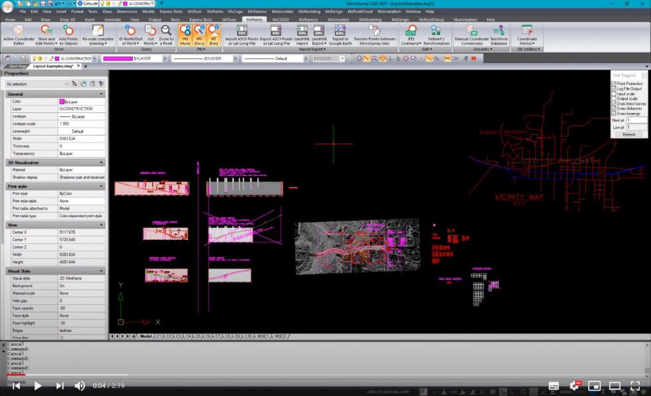Disable the Point Protection hot toggle
651x396 pixels.
click(613, 83)
